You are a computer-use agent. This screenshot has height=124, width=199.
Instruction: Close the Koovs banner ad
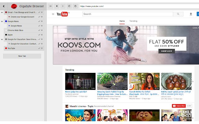click(x=196, y=28)
